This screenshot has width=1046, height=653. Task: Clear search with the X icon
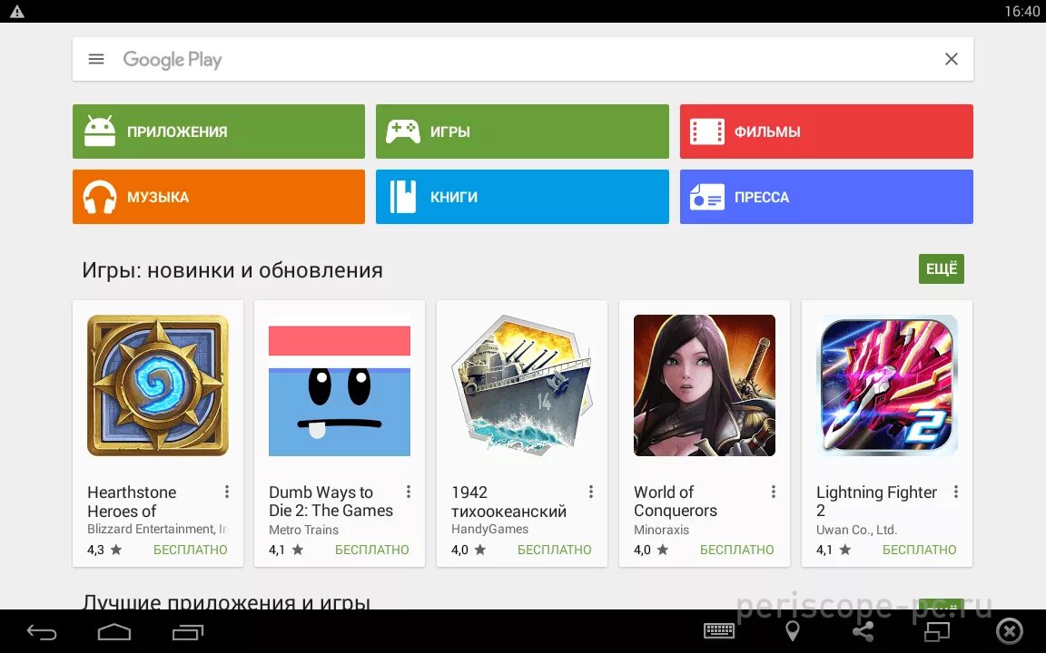click(952, 59)
